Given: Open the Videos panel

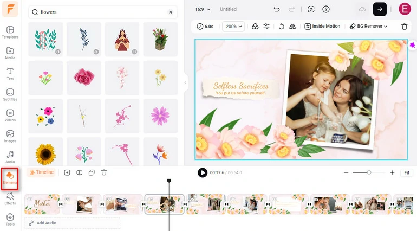Looking at the screenshot, I should click(x=10, y=116).
